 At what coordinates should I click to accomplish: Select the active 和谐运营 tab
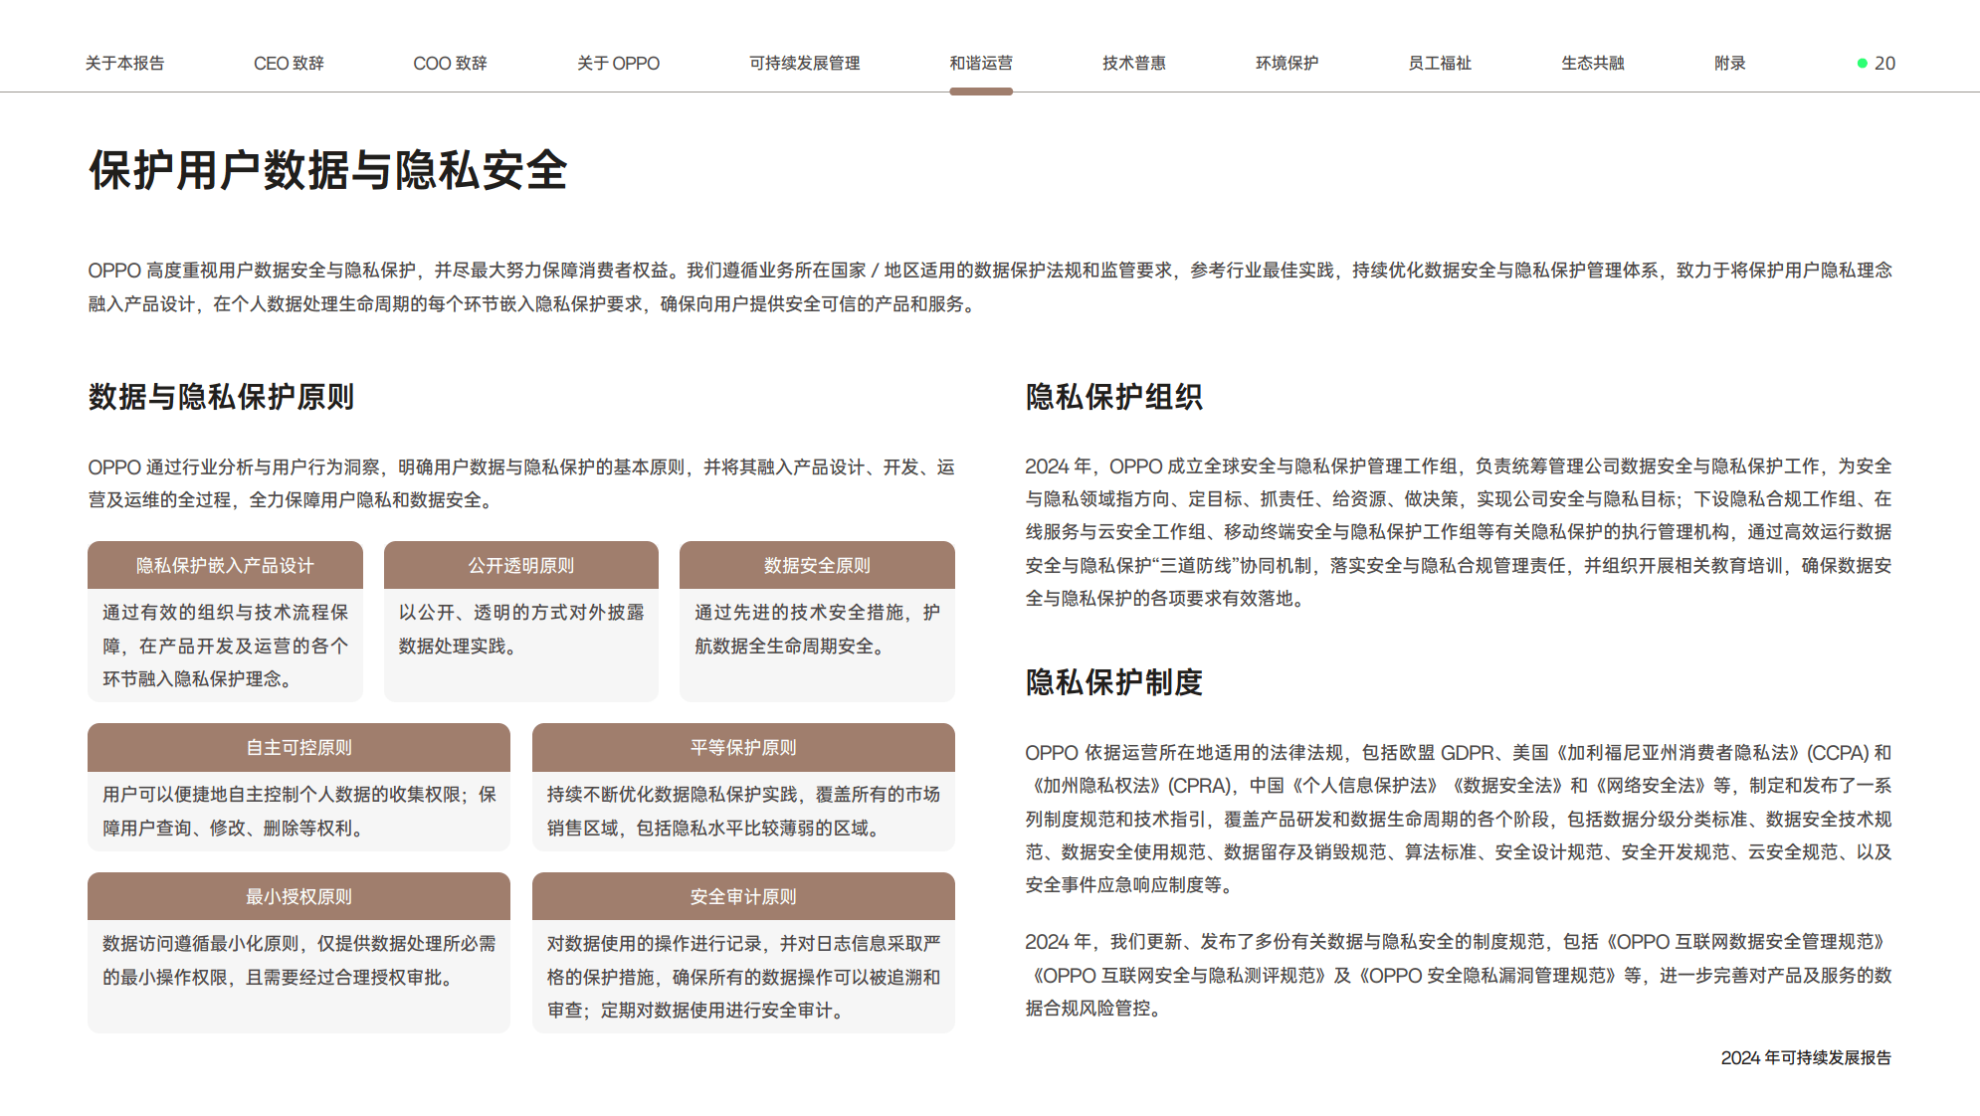[x=980, y=63]
